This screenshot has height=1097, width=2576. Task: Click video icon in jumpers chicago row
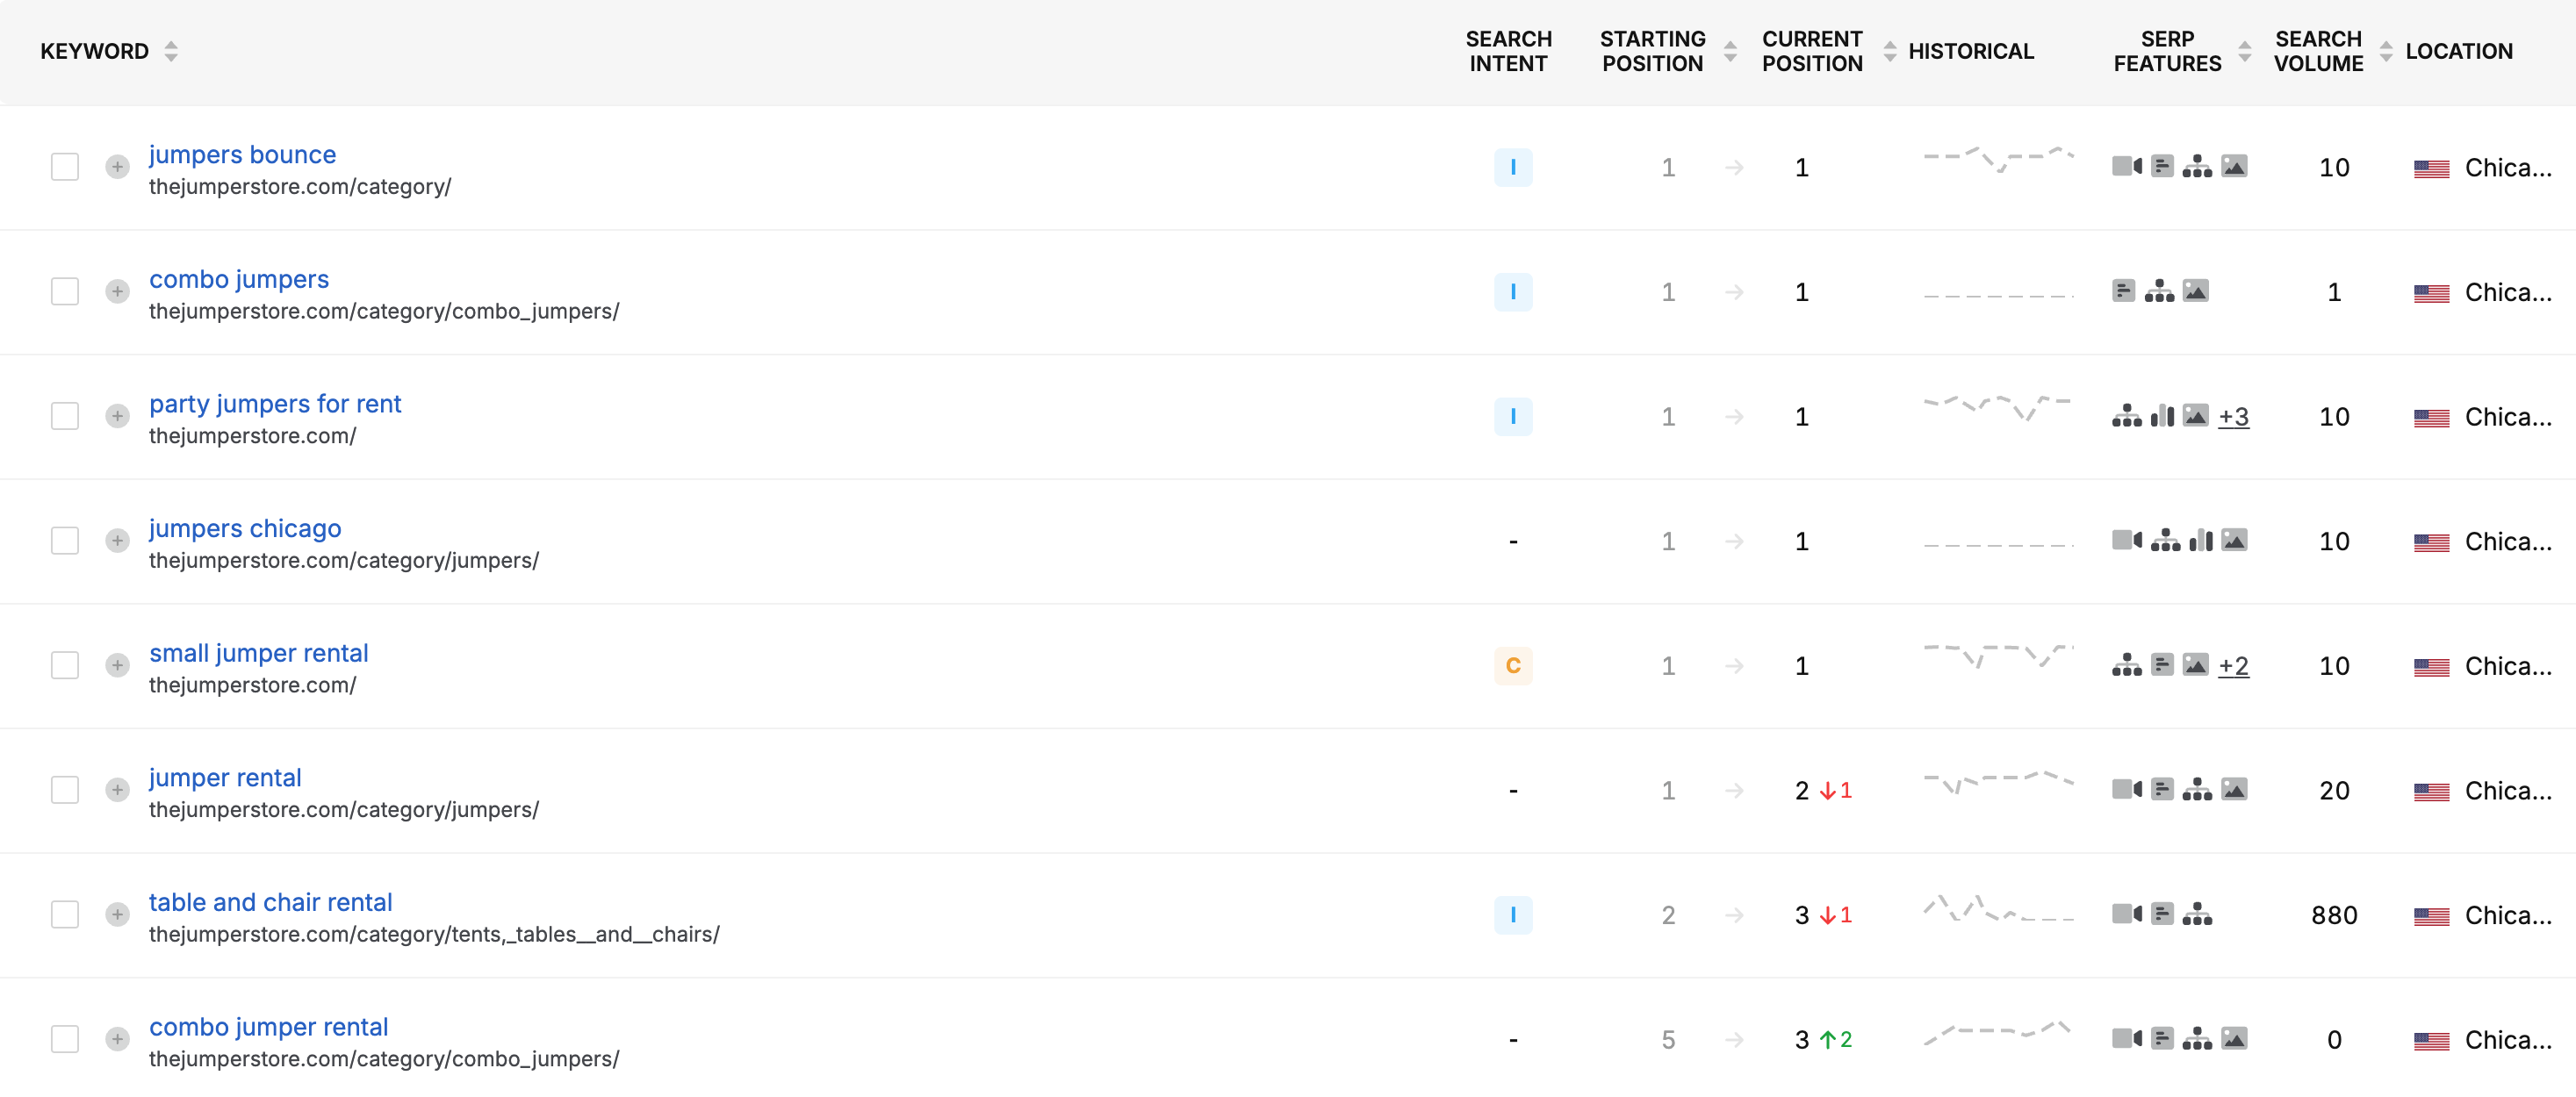click(x=2127, y=540)
